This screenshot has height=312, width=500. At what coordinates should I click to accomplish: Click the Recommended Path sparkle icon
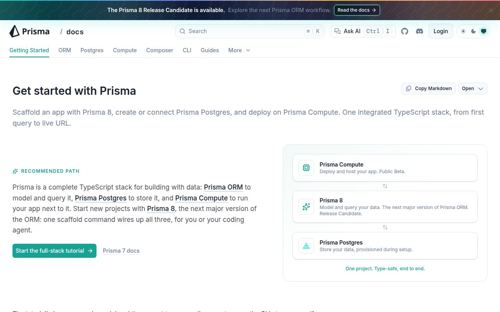(x=15, y=171)
